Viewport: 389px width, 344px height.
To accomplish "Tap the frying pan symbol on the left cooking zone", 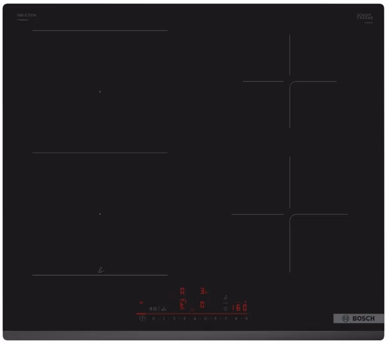I will click(101, 270).
